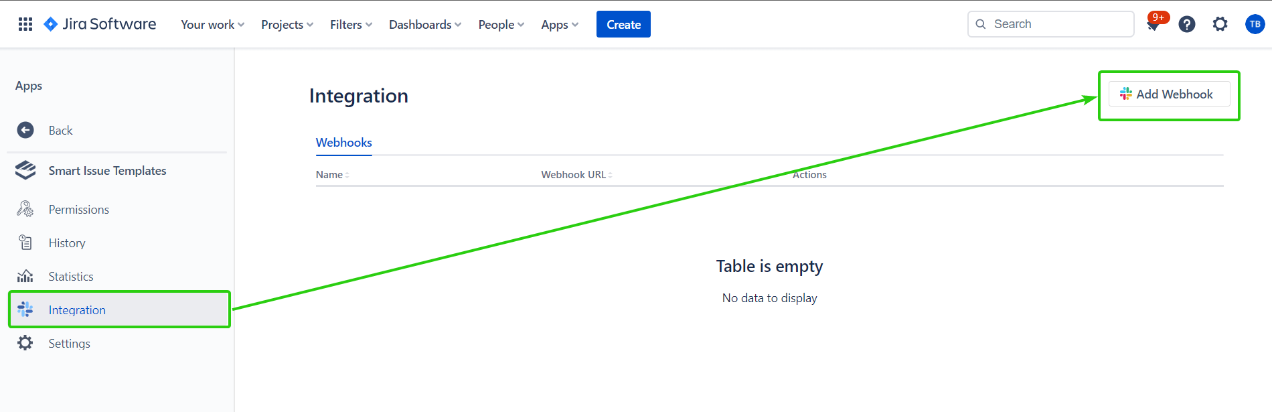Open the notifications icon with 9+ badge
The width and height of the screenshot is (1272, 412).
[x=1153, y=25]
